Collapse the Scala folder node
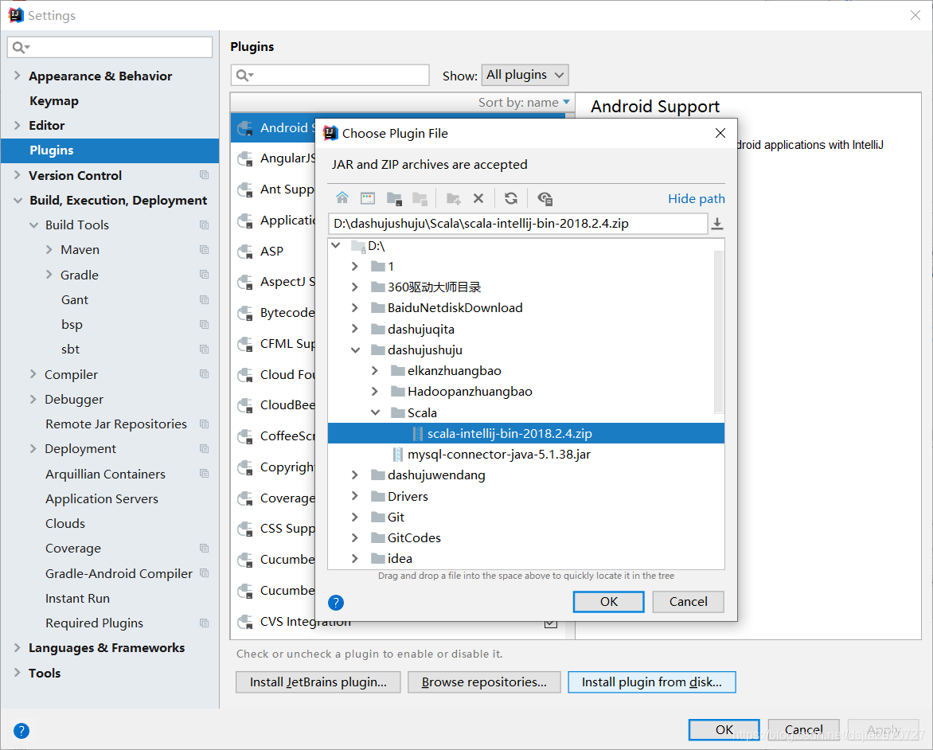 coord(376,412)
